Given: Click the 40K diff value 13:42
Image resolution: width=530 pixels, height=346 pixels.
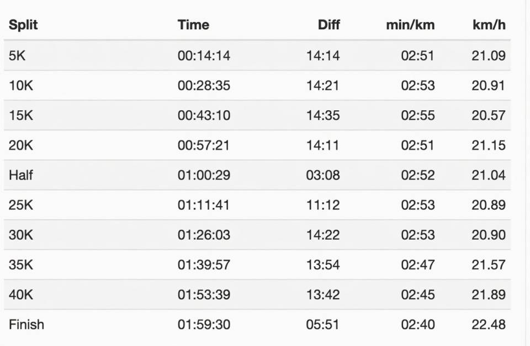Looking at the screenshot, I should click(323, 295).
